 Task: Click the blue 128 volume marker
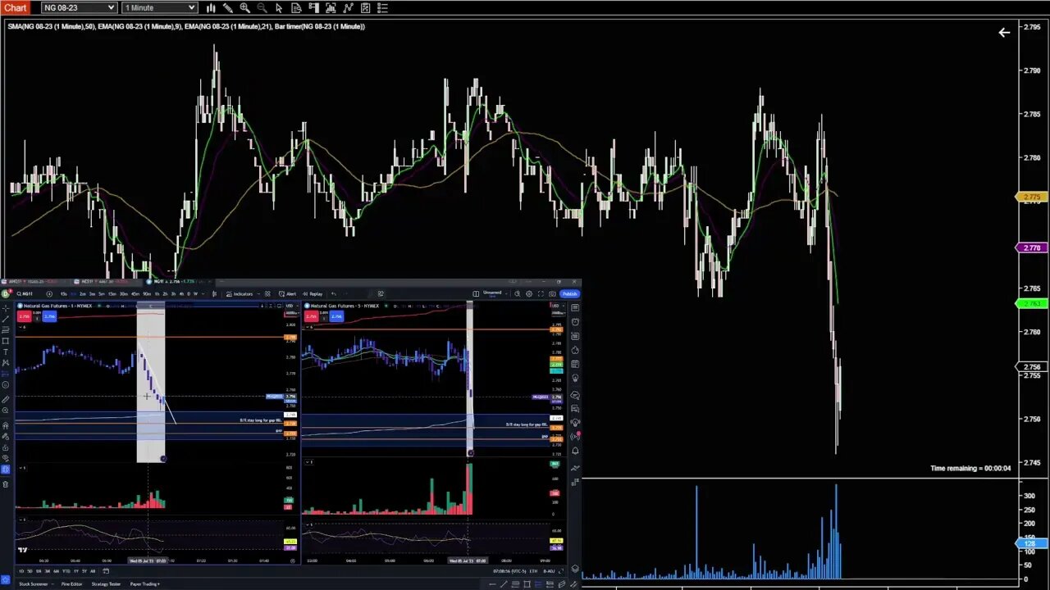[1030, 543]
